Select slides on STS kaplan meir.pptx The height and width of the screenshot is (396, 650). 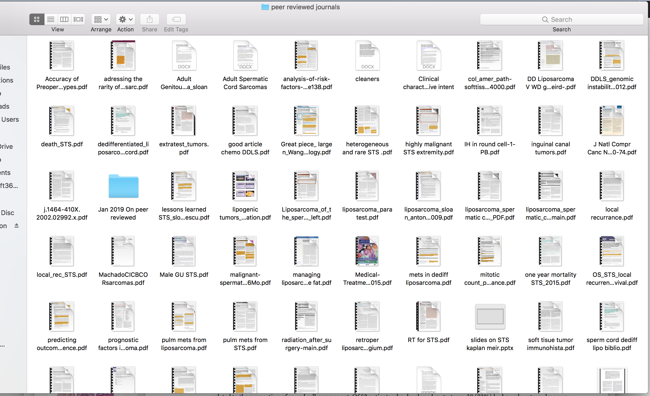(490, 316)
